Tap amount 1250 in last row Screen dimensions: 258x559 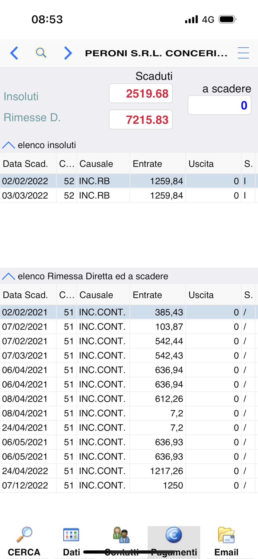pyautogui.click(x=173, y=486)
